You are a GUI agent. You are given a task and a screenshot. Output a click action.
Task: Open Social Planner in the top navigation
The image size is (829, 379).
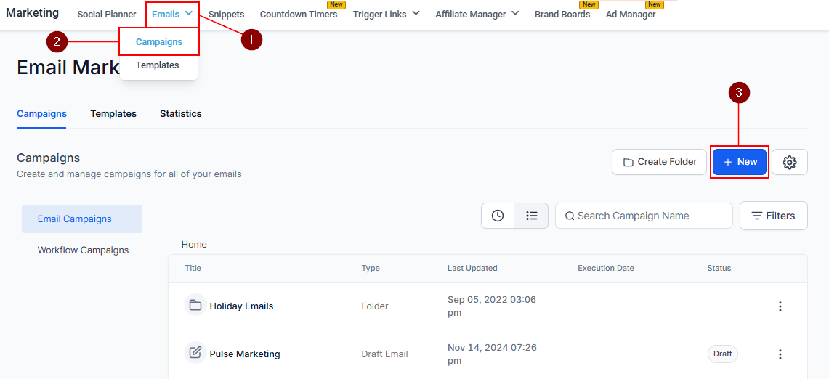pos(107,15)
